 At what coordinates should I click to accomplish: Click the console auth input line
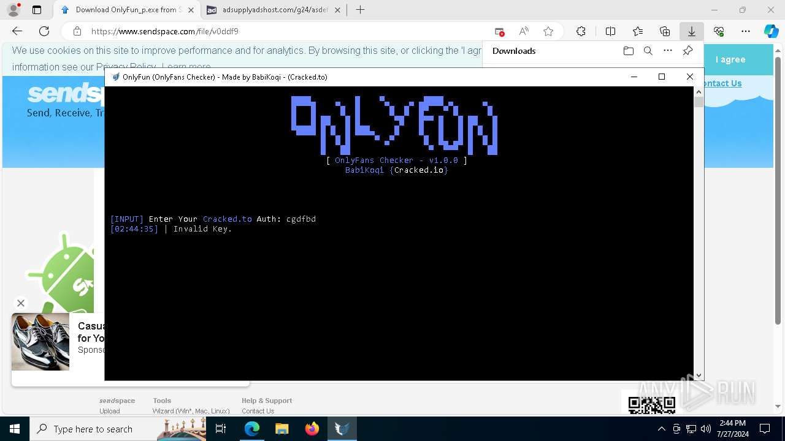213,219
